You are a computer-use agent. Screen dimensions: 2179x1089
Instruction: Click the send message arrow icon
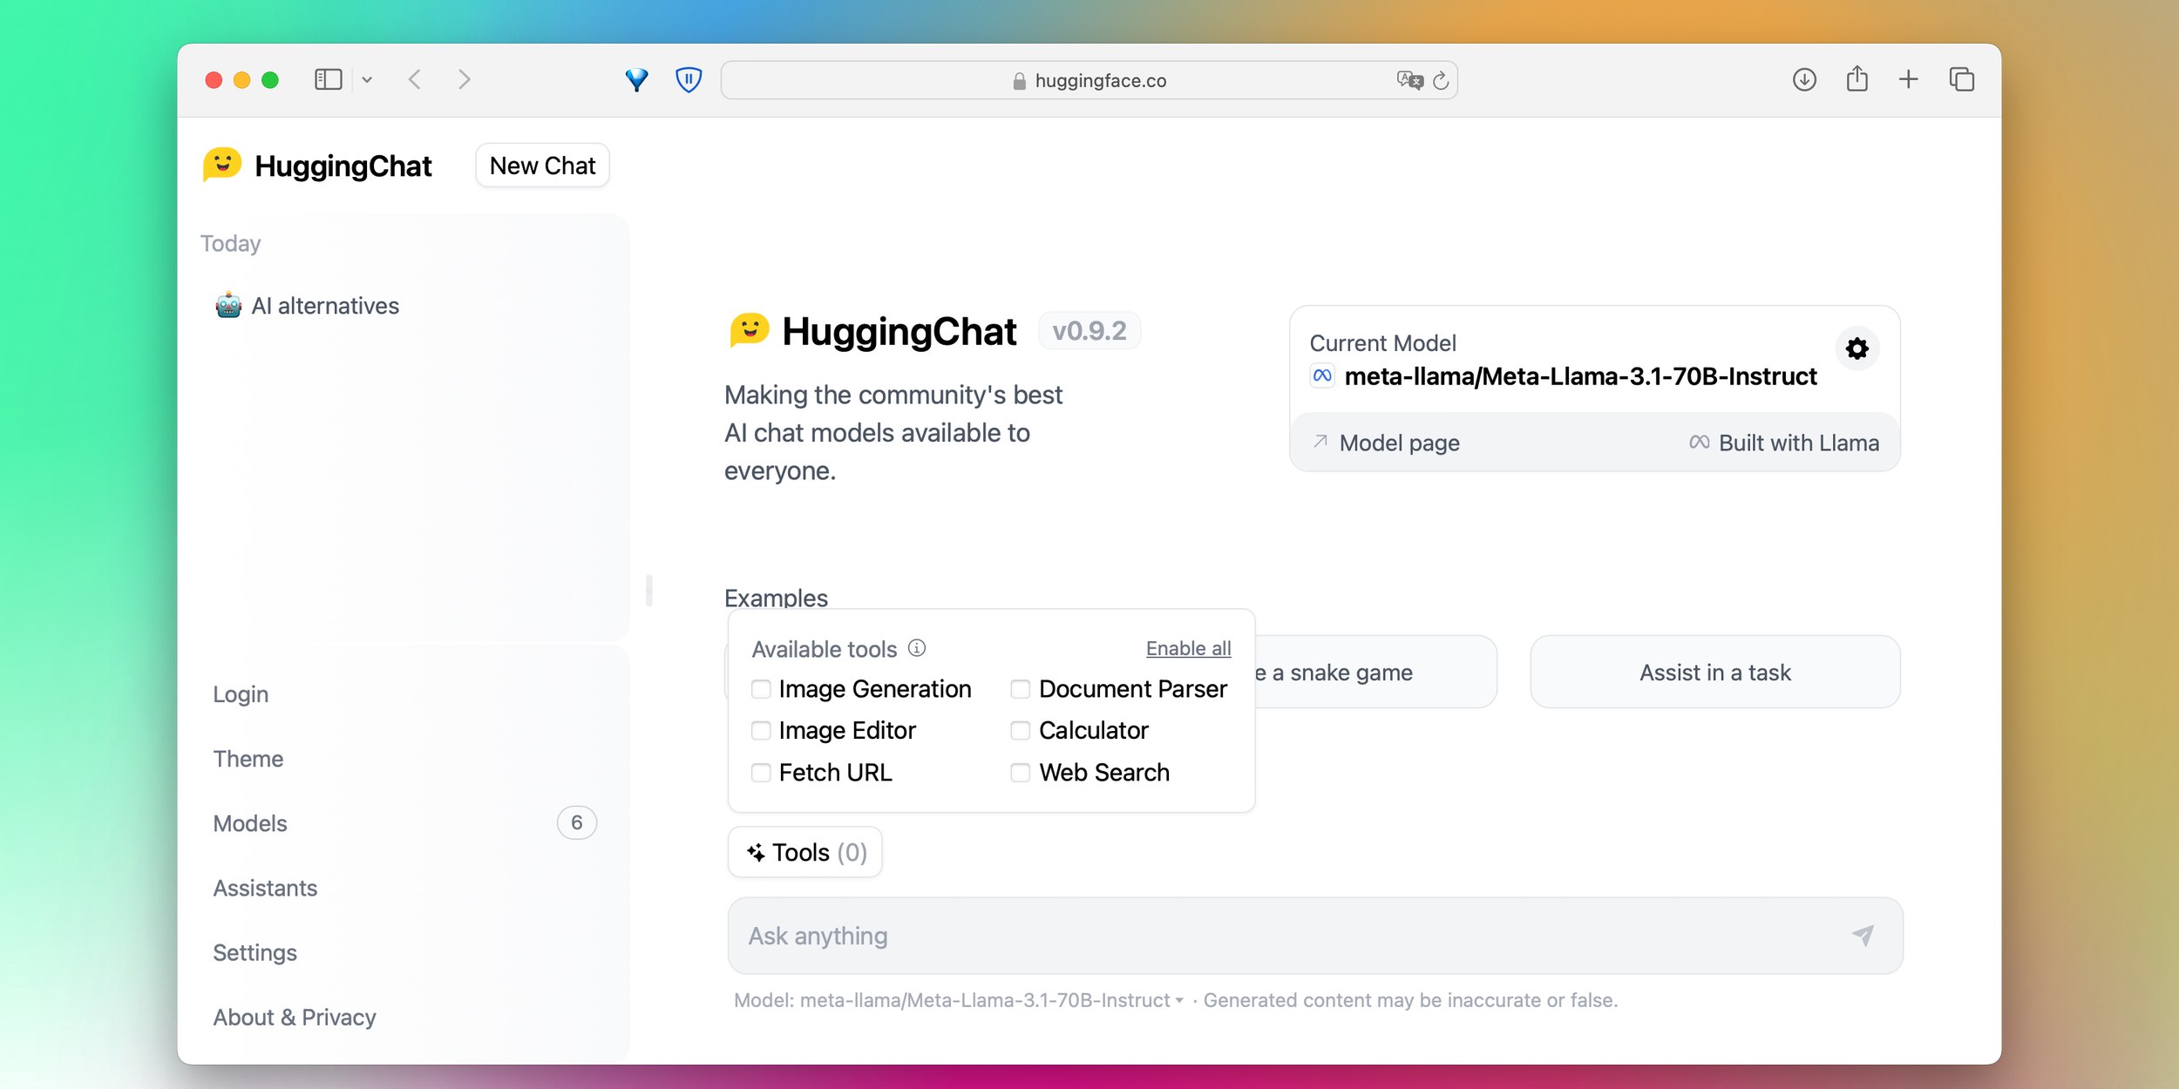click(1863, 936)
